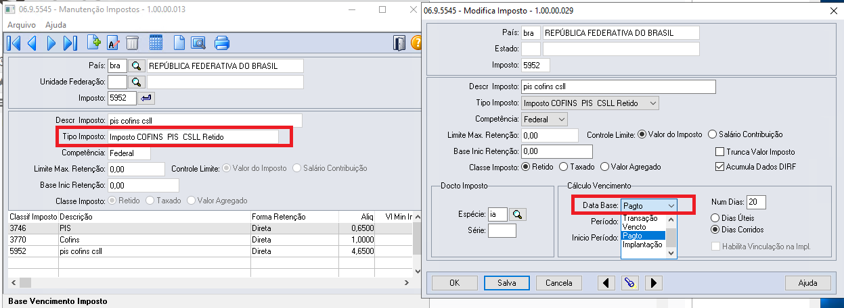Screen dimensions: 844x308
Task: Go to next record in Manutenção Impostos toolbar
Action: point(51,44)
